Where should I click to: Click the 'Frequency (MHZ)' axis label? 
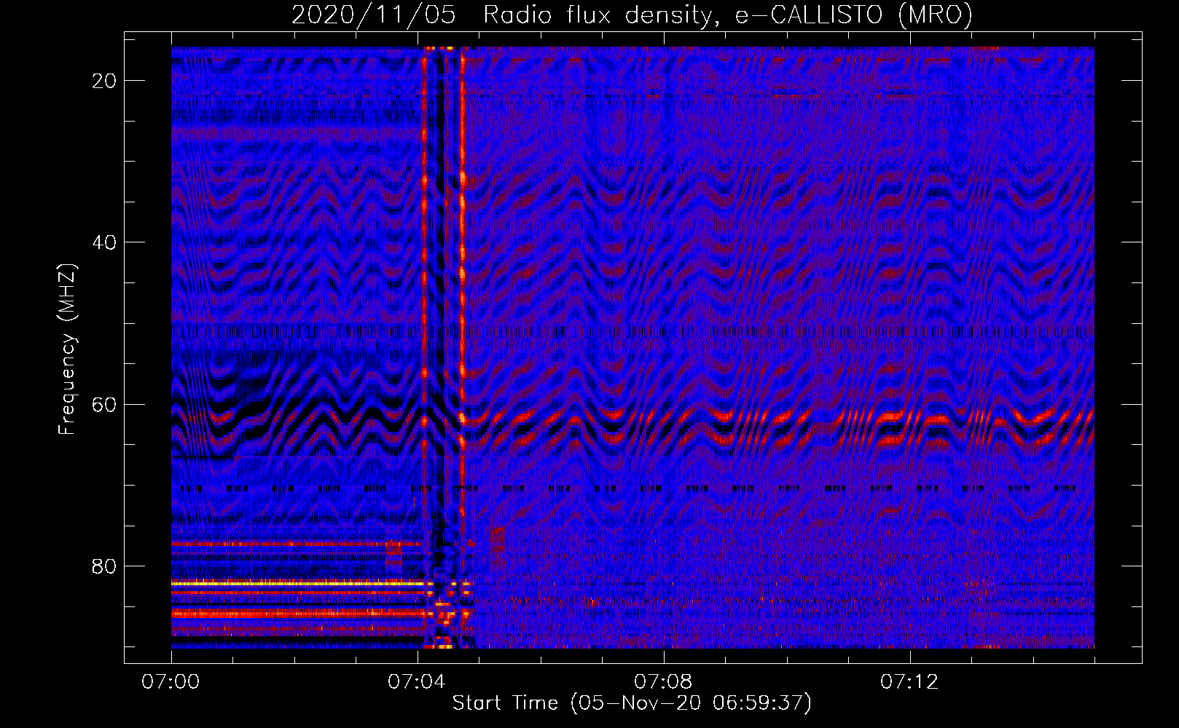pyautogui.click(x=67, y=349)
